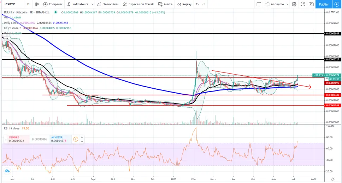The height and width of the screenshot is (183, 342).
Task: Open Espaces de Travail
Action: click(138, 4)
